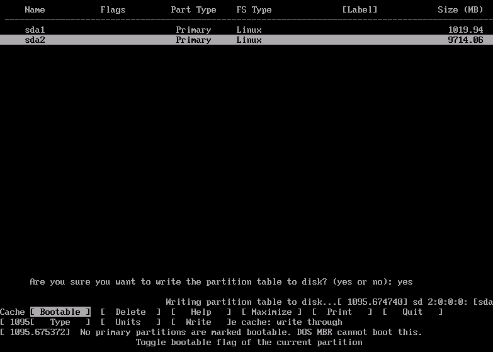Image resolution: width=493 pixels, height=352 pixels.
Task: Click the 'No primary partitions are marked bootable' warning
Action: click(x=251, y=332)
